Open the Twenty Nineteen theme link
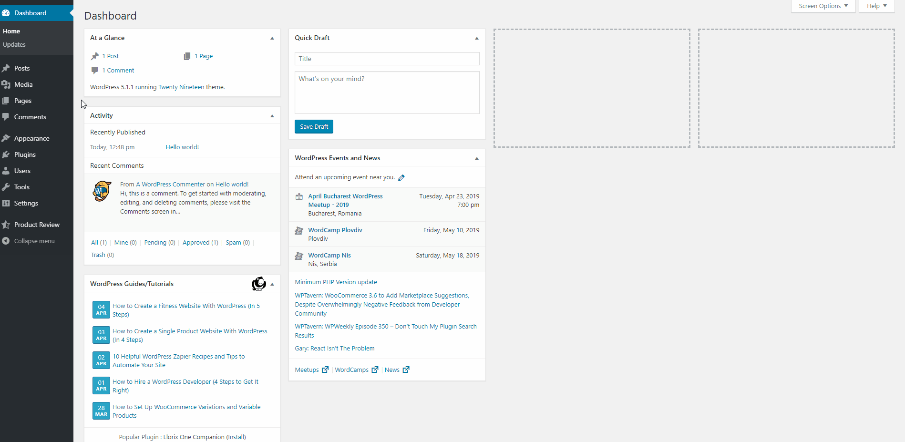This screenshot has width=905, height=442. click(x=181, y=87)
